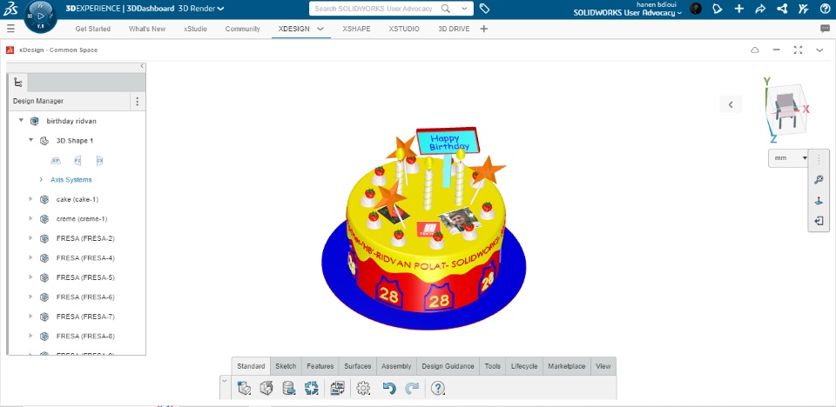Viewport: 836px width, 407px height.
Task: Switch to the Surfaces tab
Action: [x=358, y=366]
